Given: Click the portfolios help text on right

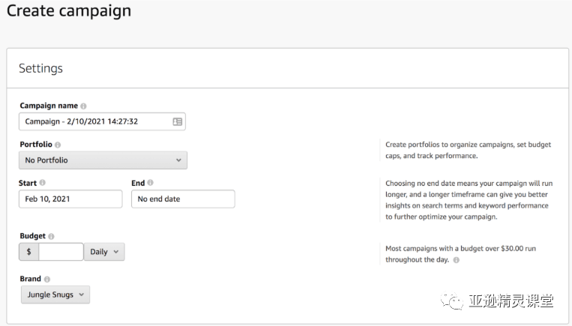Looking at the screenshot, I should [x=466, y=150].
